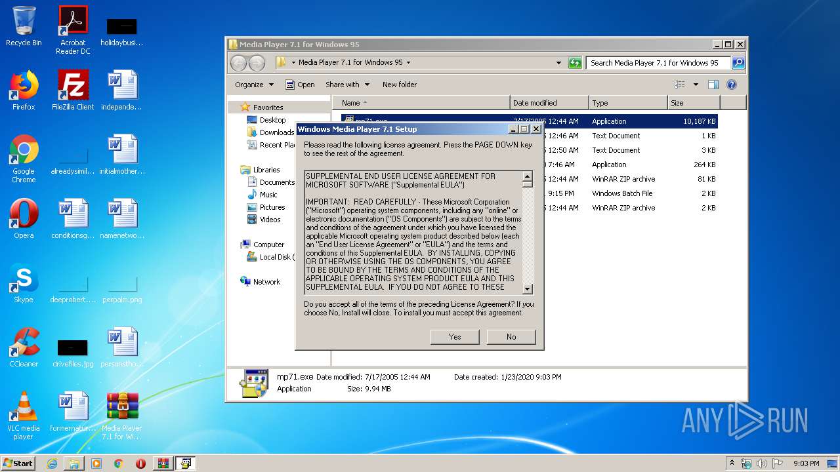The width and height of the screenshot is (840, 472).
Task: Refresh the Explorer folder view
Action: [x=575, y=63]
